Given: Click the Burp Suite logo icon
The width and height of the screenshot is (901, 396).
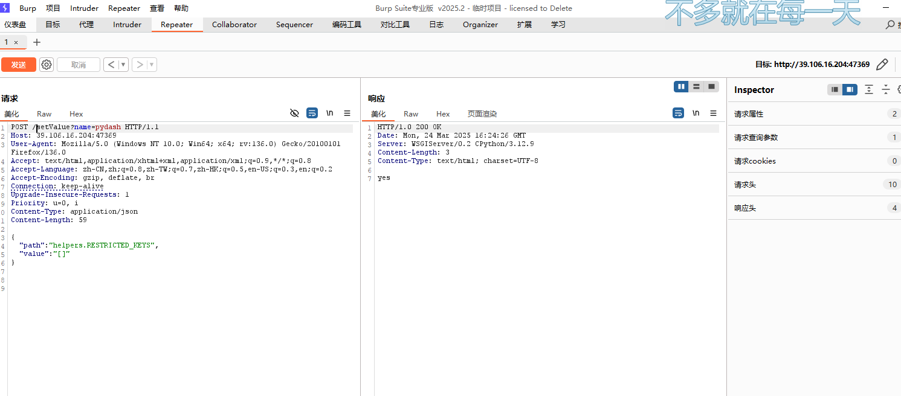Looking at the screenshot, I should tap(5, 8).
